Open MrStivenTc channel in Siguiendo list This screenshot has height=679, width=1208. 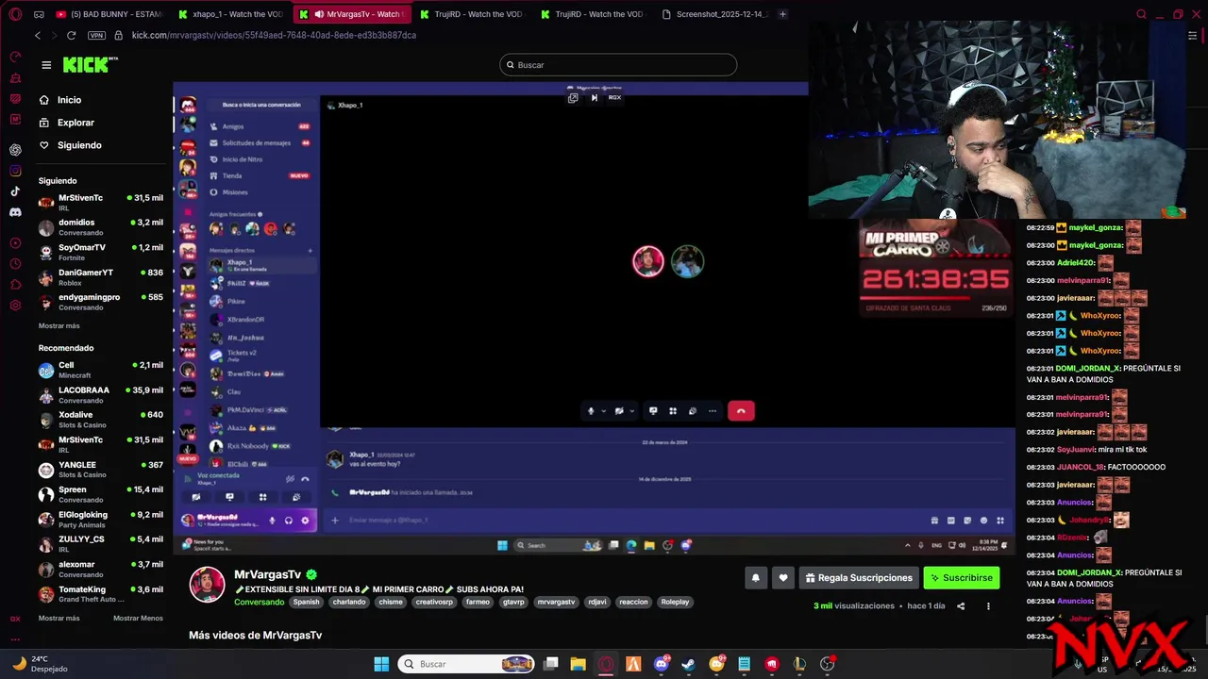click(x=100, y=202)
